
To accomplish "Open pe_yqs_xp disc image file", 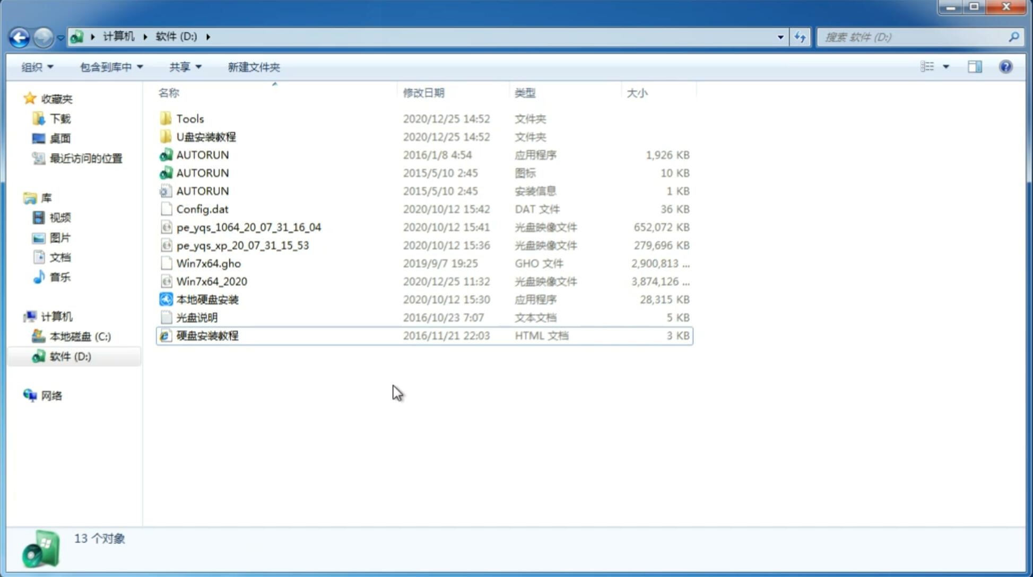I will click(242, 244).
